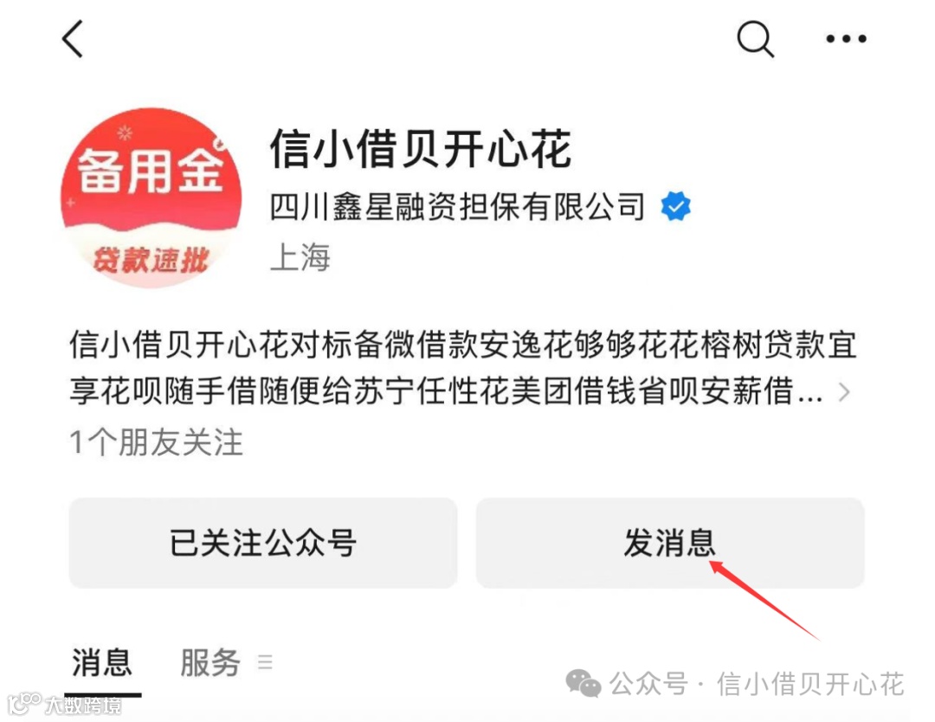Tap the account title 信小借贝开心花
The image size is (935, 722).
[x=421, y=149]
